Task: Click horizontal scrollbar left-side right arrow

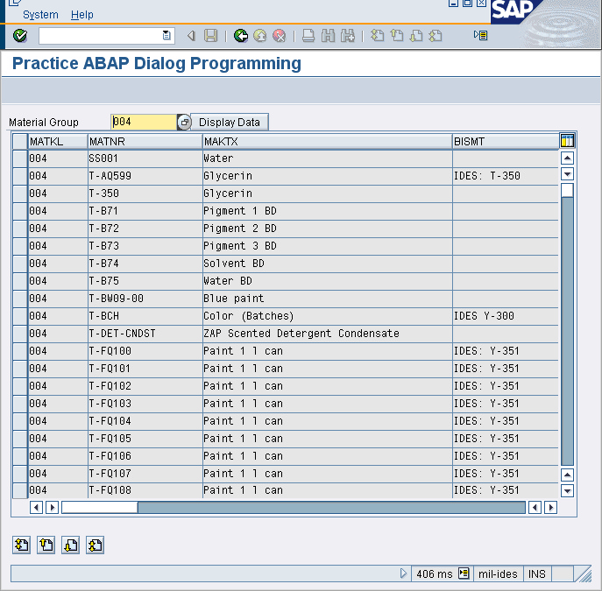Action: 52,508
